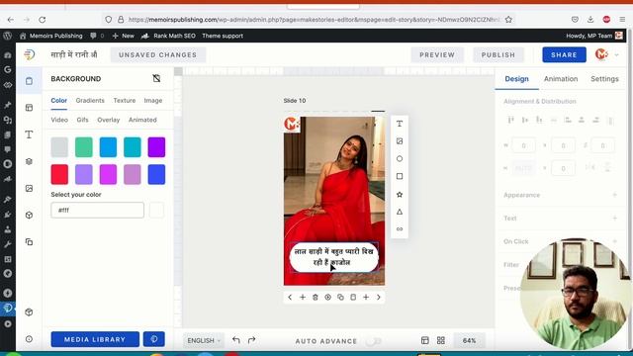Screen dimensions: 633x356
Task: Insert a star shape from floating toolbar
Action: pos(400,194)
